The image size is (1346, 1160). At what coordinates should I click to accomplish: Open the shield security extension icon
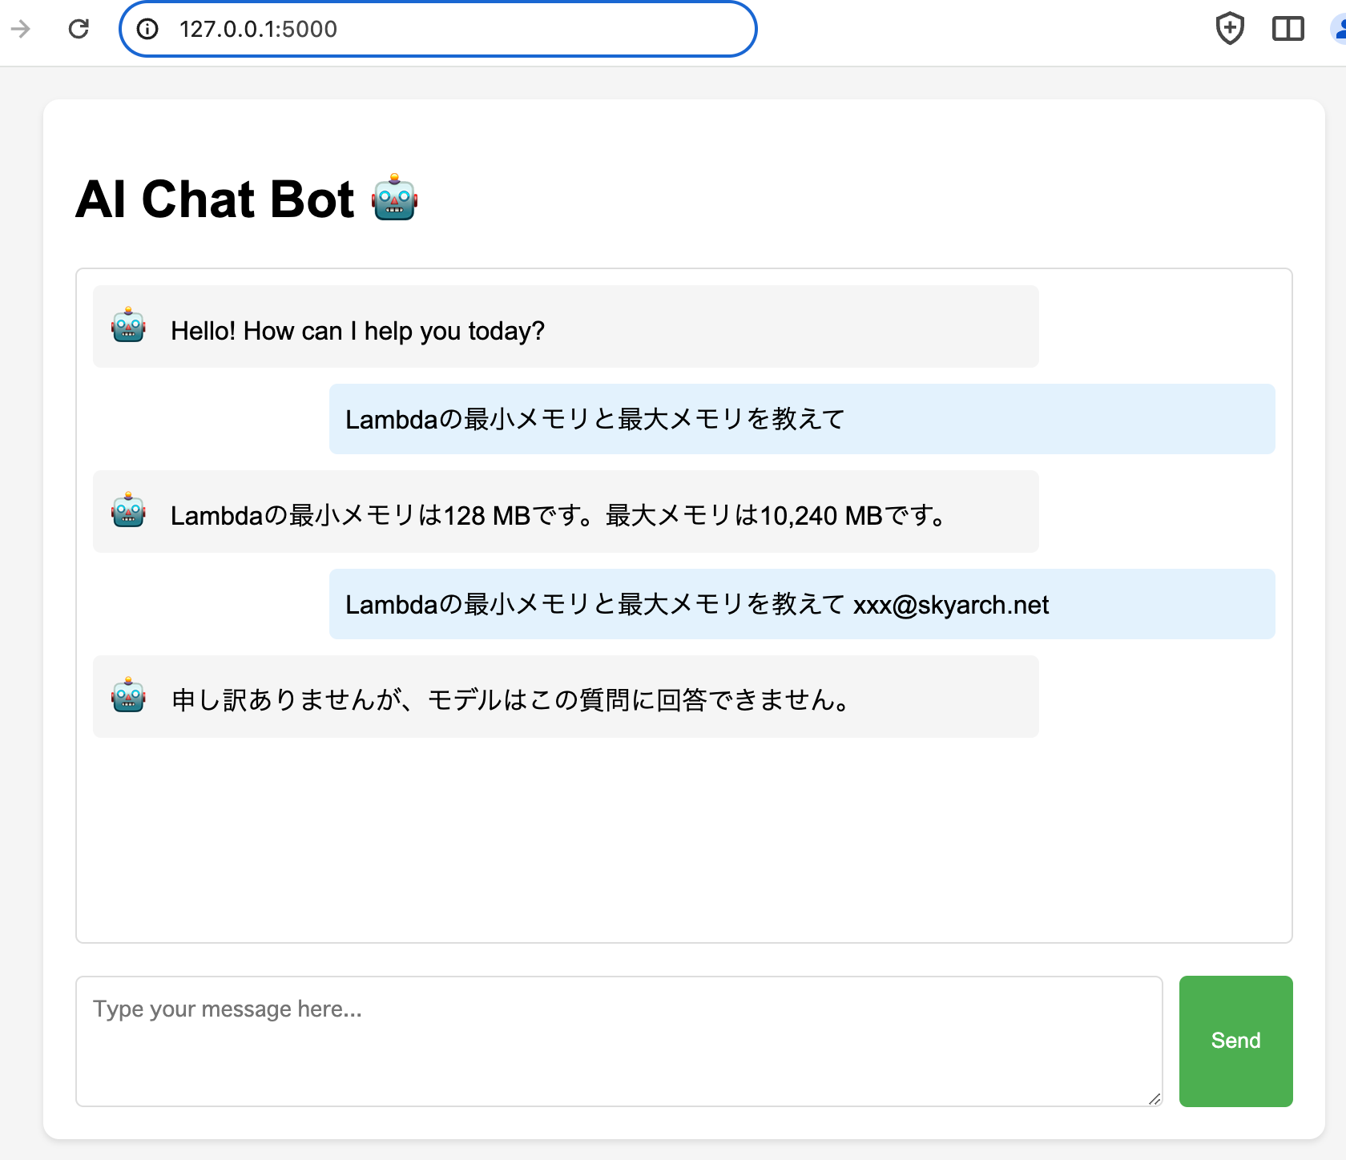click(1230, 29)
